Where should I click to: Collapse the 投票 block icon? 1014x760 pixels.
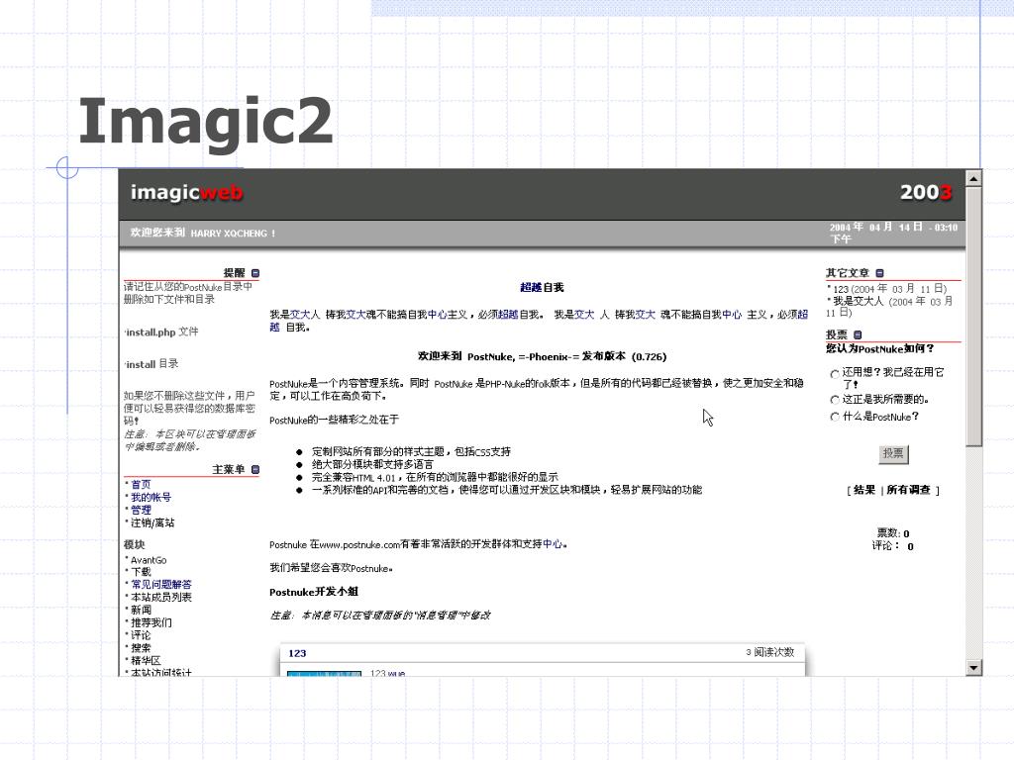tap(858, 334)
